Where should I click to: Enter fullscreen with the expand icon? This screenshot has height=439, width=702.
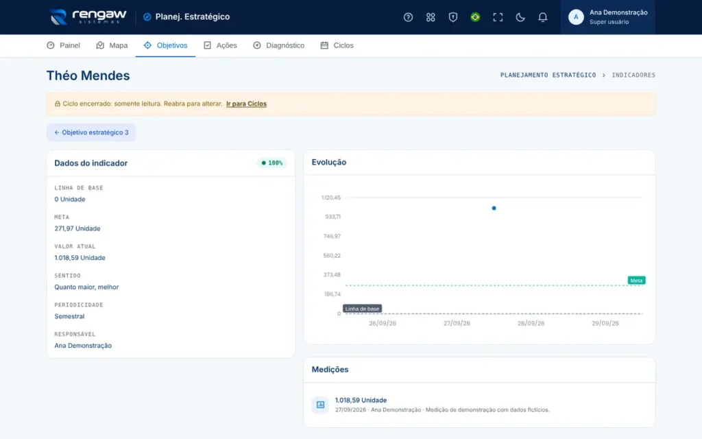498,17
